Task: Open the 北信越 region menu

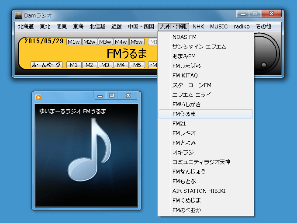Action: 97,27
